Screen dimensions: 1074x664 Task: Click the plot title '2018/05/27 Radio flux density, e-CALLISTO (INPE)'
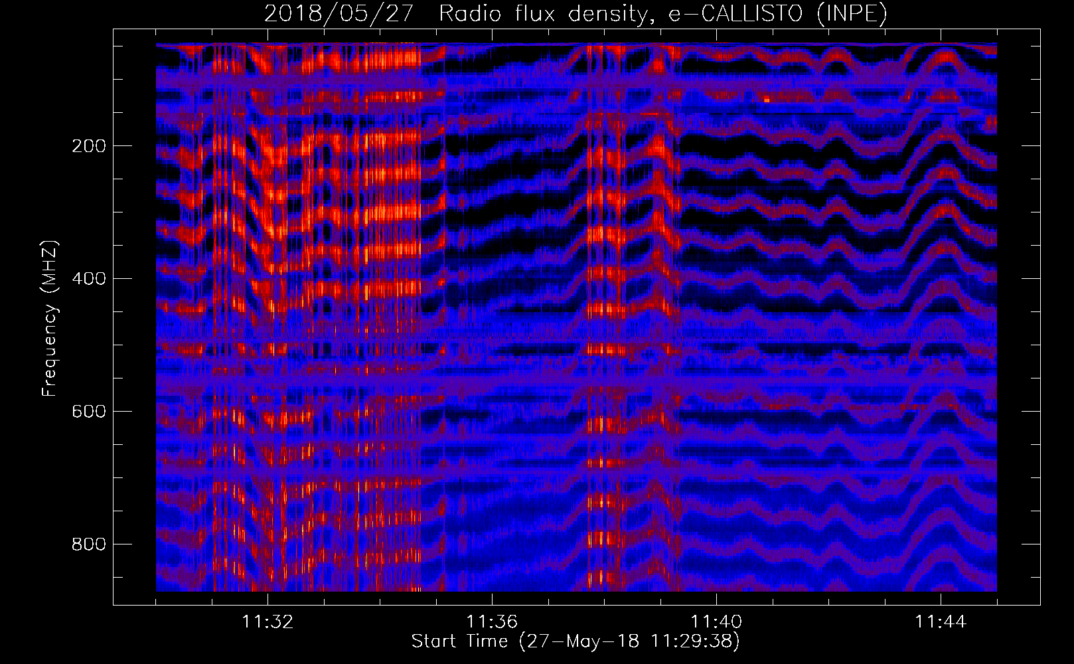(x=575, y=14)
